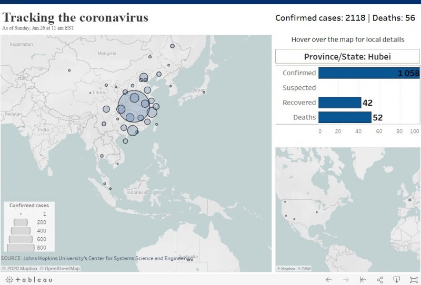Click the revert to start icon
421x285 pixels.
[363, 280]
